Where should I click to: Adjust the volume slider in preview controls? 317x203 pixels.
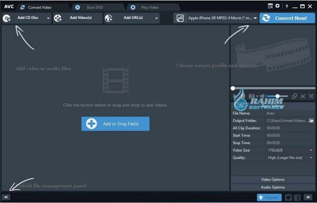(278, 96)
